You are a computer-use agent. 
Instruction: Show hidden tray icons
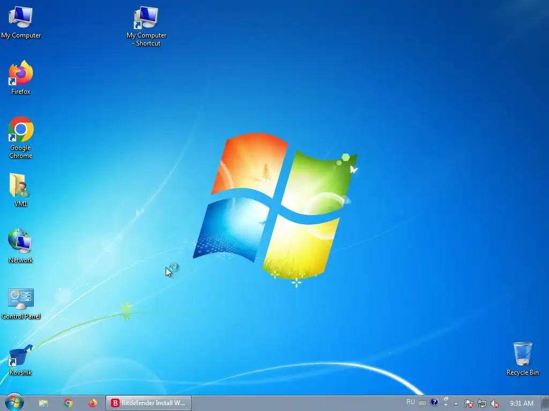point(456,404)
